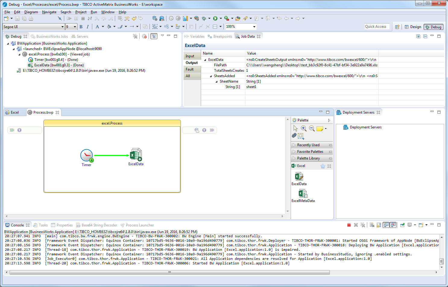This screenshot has width=448, height=287.
Task: Click the Open Perspective icon
Action: coord(397,27)
